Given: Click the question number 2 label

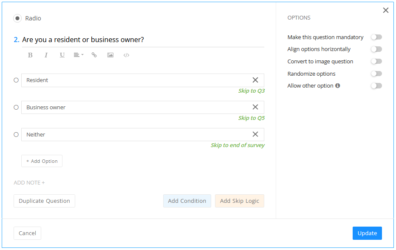Looking at the screenshot, I should click(17, 40).
